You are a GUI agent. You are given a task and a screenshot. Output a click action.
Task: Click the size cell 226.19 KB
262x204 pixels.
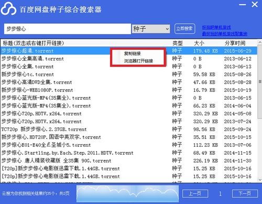(205, 160)
